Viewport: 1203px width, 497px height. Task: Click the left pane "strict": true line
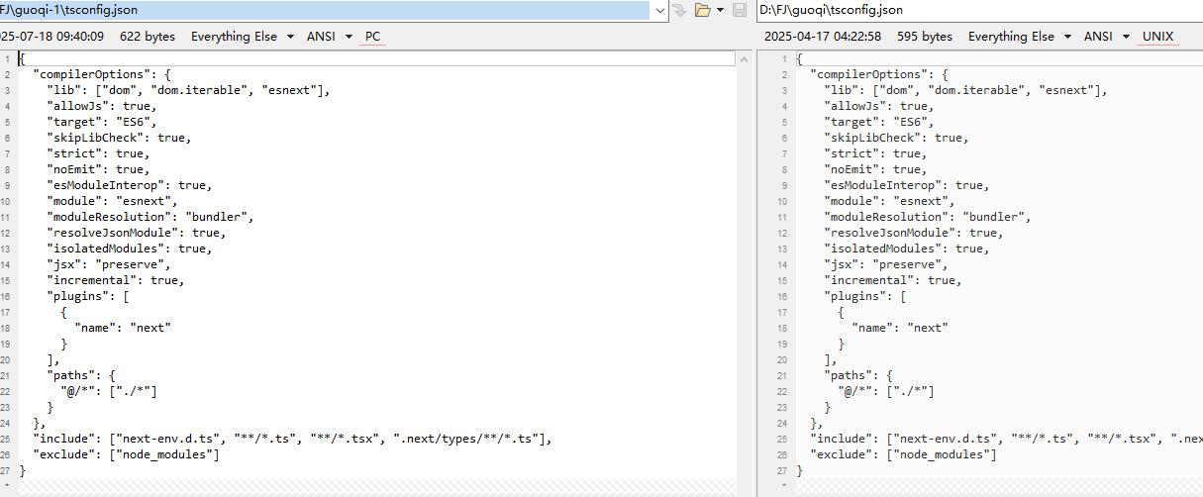[99, 153]
